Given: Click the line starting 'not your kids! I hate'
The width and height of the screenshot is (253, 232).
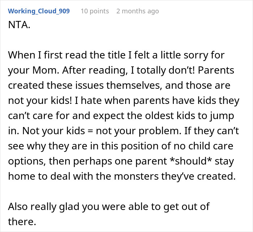Looking at the screenshot, I should tap(124, 101).
